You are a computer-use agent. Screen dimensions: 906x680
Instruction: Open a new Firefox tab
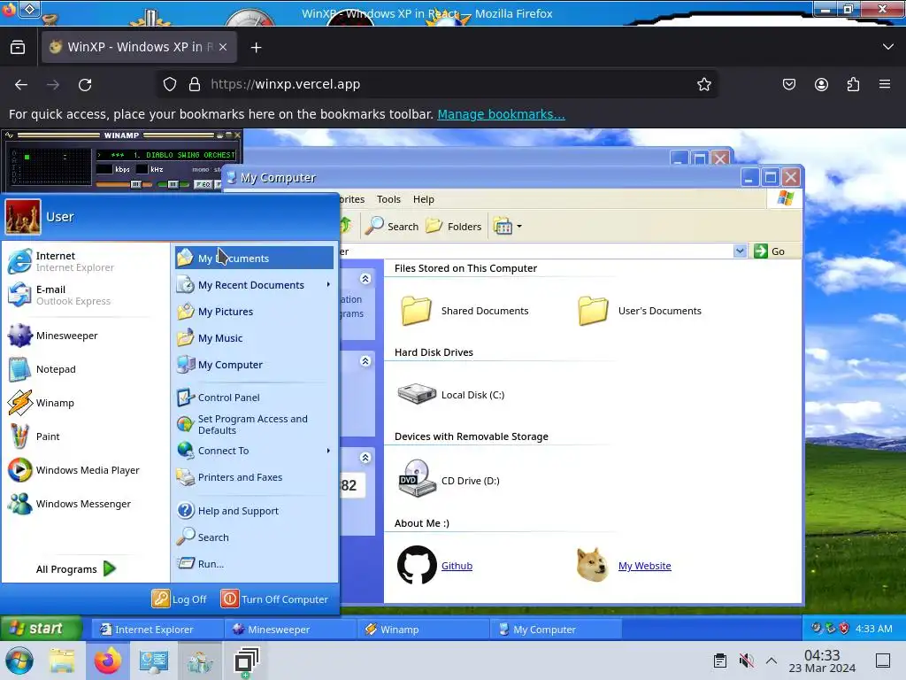click(256, 48)
